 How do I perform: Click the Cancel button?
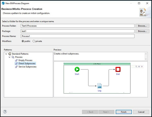pyautogui.click(x=141, y=112)
